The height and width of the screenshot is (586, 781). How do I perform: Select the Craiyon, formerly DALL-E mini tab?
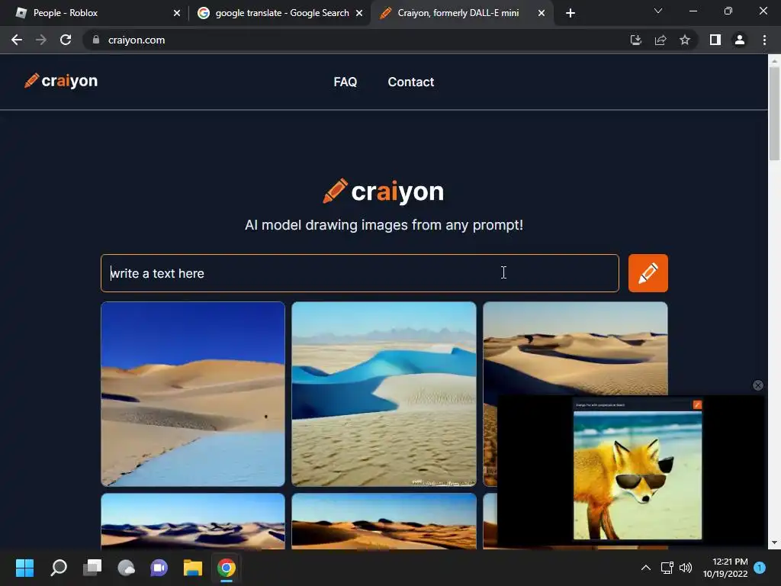coord(458,13)
